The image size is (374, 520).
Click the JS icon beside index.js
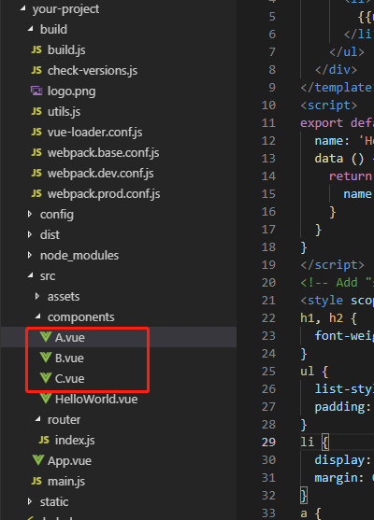pyautogui.click(x=44, y=441)
